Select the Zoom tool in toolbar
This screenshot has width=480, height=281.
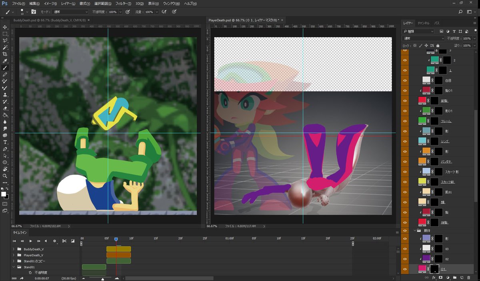[5, 176]
